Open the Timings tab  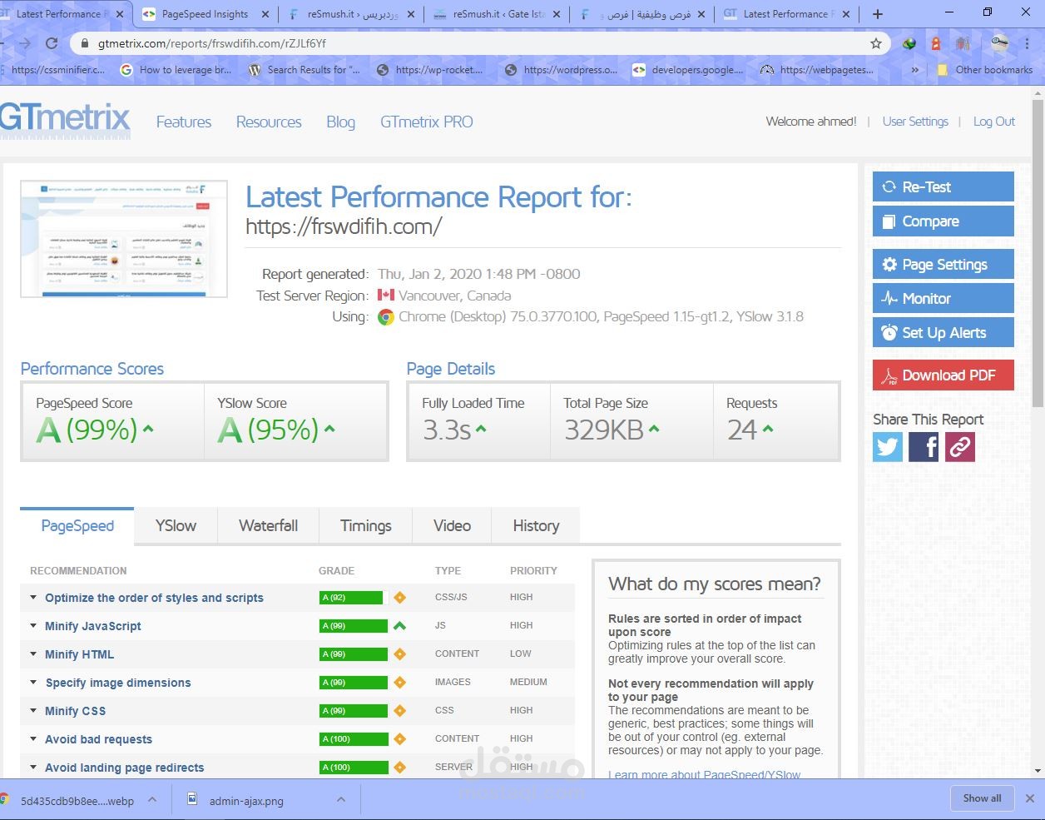click(x=365, y=526)
